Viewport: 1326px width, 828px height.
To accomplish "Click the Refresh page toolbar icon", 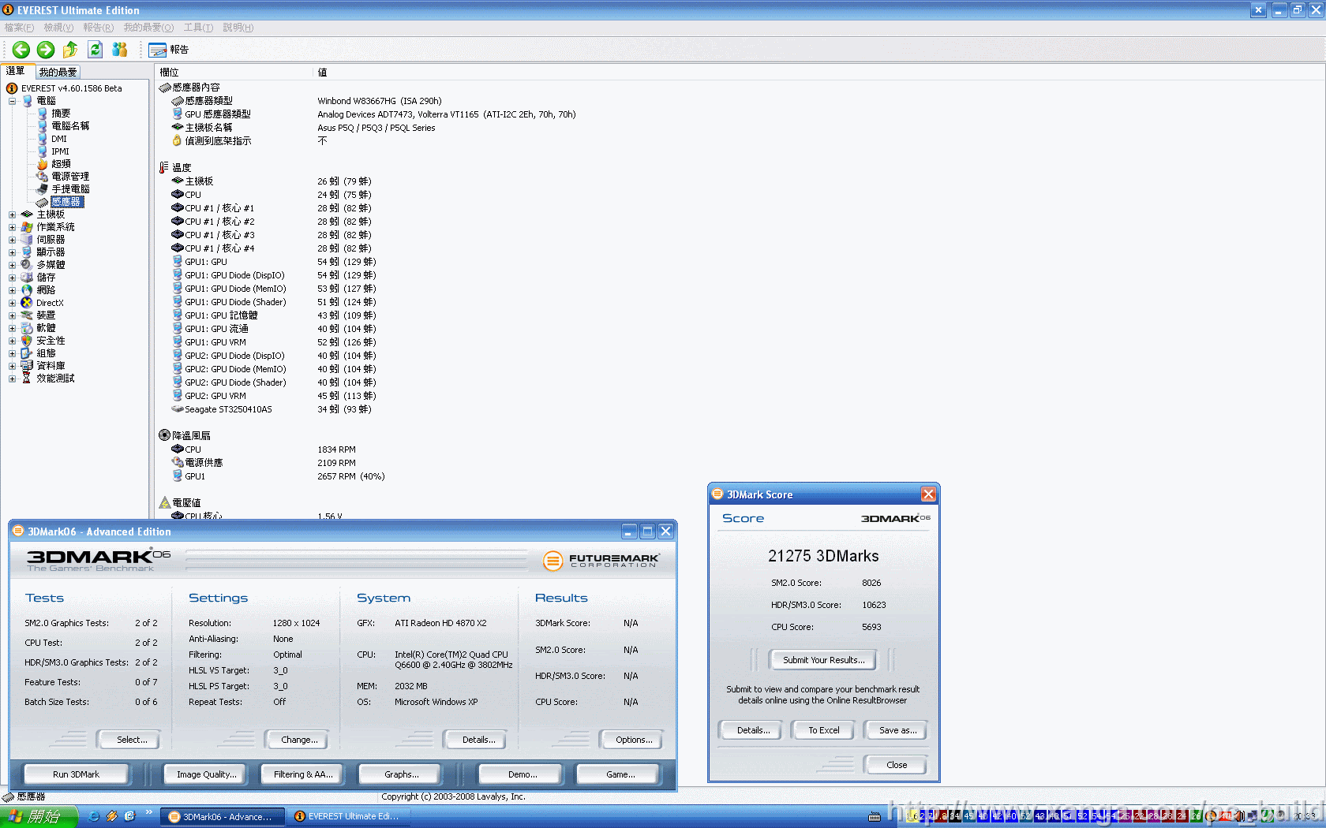I will (x=95, y=50).
